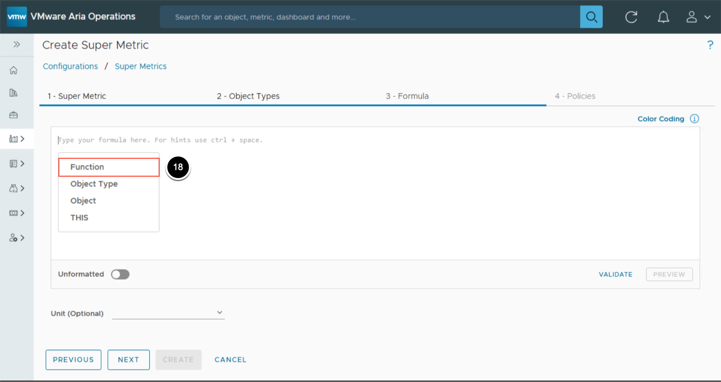This screenshot has height=382, width=721.
Task: Open the toolbox icon in sidebar
Action: point(14,115)
